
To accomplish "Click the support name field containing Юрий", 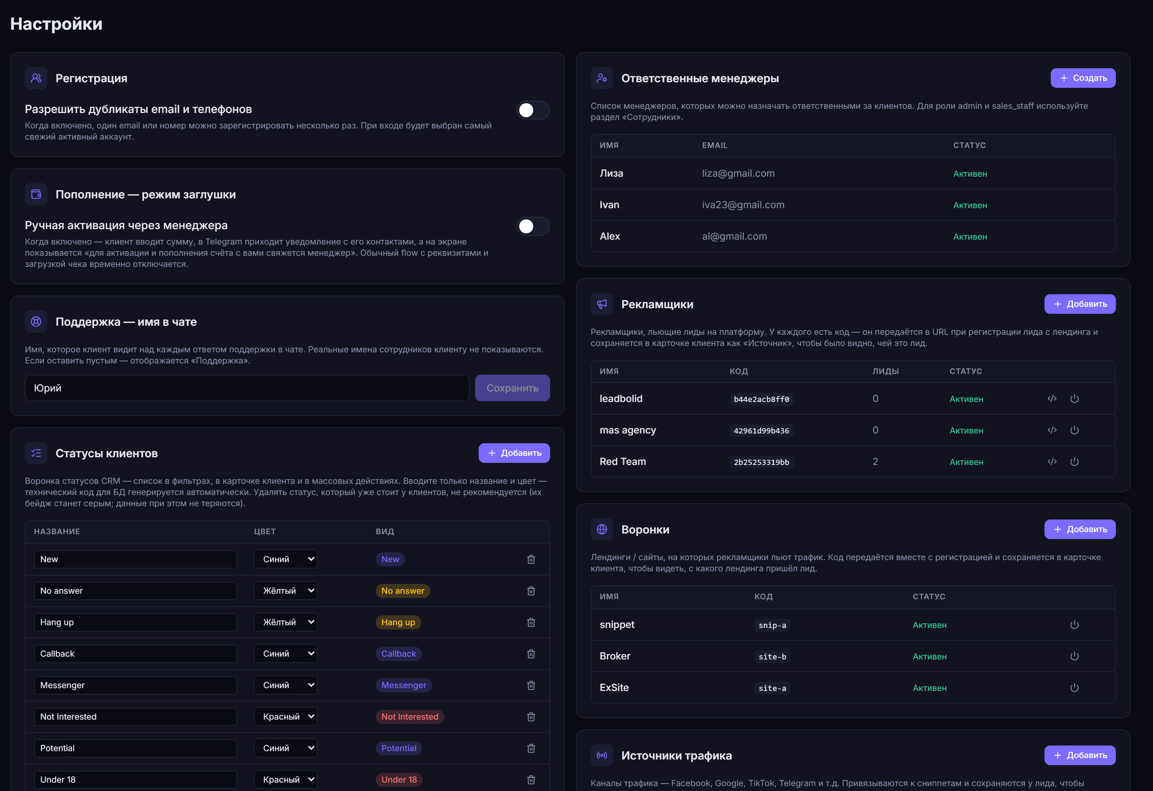I will coord(246,388).
